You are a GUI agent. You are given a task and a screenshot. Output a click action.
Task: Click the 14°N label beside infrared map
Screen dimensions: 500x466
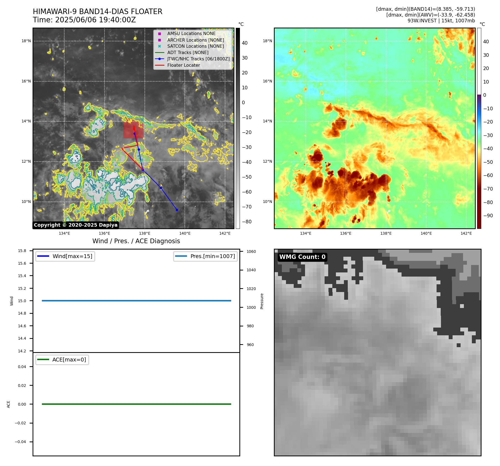tap(26, 121)
